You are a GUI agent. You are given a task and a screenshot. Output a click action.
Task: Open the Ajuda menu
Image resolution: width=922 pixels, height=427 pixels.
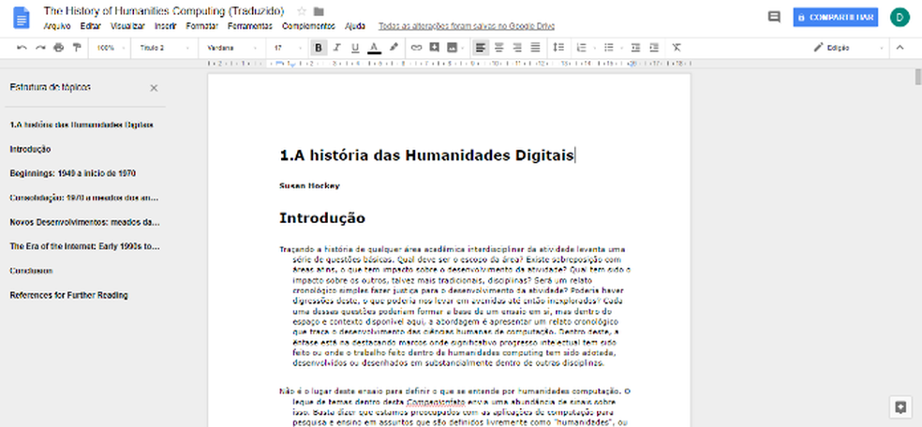(x=354, y=26)
